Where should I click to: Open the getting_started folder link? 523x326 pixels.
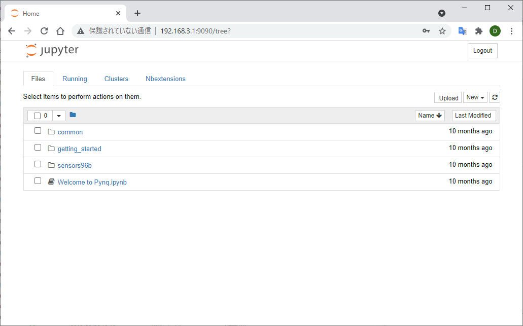pos(79,149)
